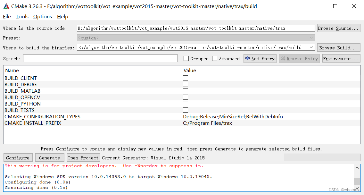The width and height of the screenshot is (364, 195).
Task: Enable the BUILD_CLIENT checkbox
Action: [x=186, y=78]
